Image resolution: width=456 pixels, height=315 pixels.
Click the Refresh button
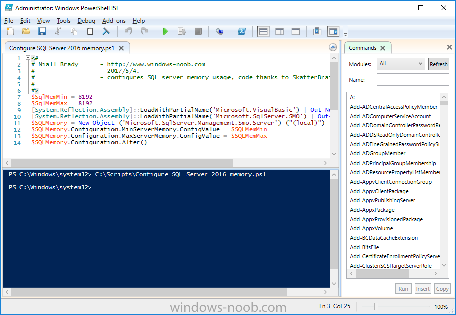438,64
